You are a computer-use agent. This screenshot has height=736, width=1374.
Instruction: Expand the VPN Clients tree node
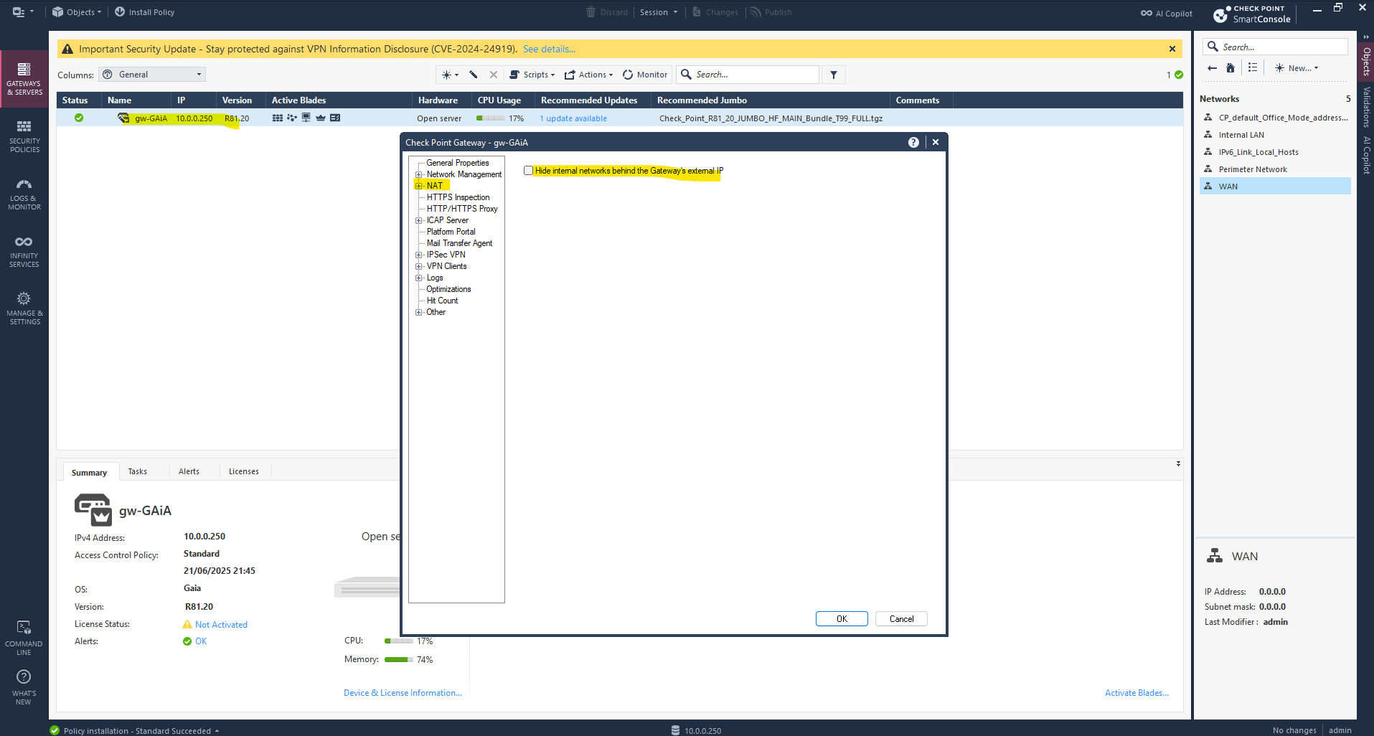point(419,266)
